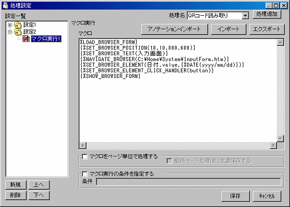Minimize the 処理設定 window

point(269,6)
